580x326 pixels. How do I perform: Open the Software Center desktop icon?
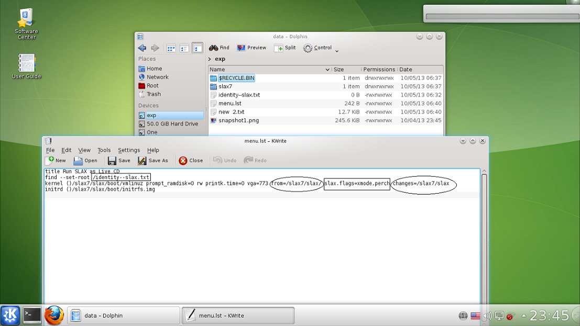click(26, 24)
